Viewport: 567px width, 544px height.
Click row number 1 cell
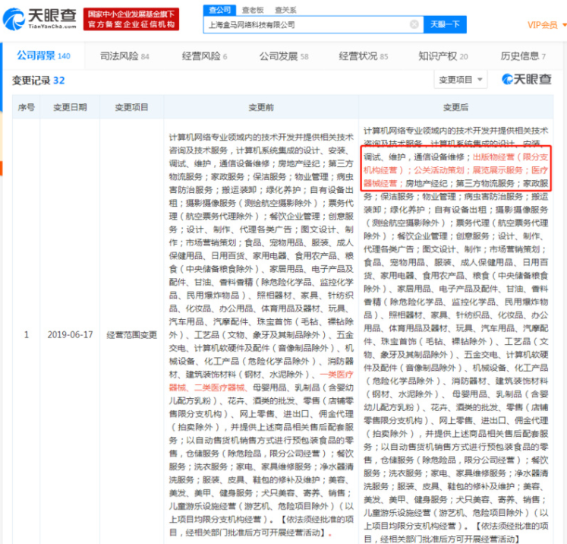(x=27, y=334)
